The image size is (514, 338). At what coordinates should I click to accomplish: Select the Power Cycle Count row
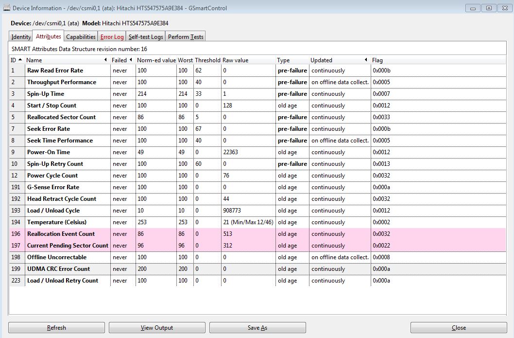coord(257,176)
